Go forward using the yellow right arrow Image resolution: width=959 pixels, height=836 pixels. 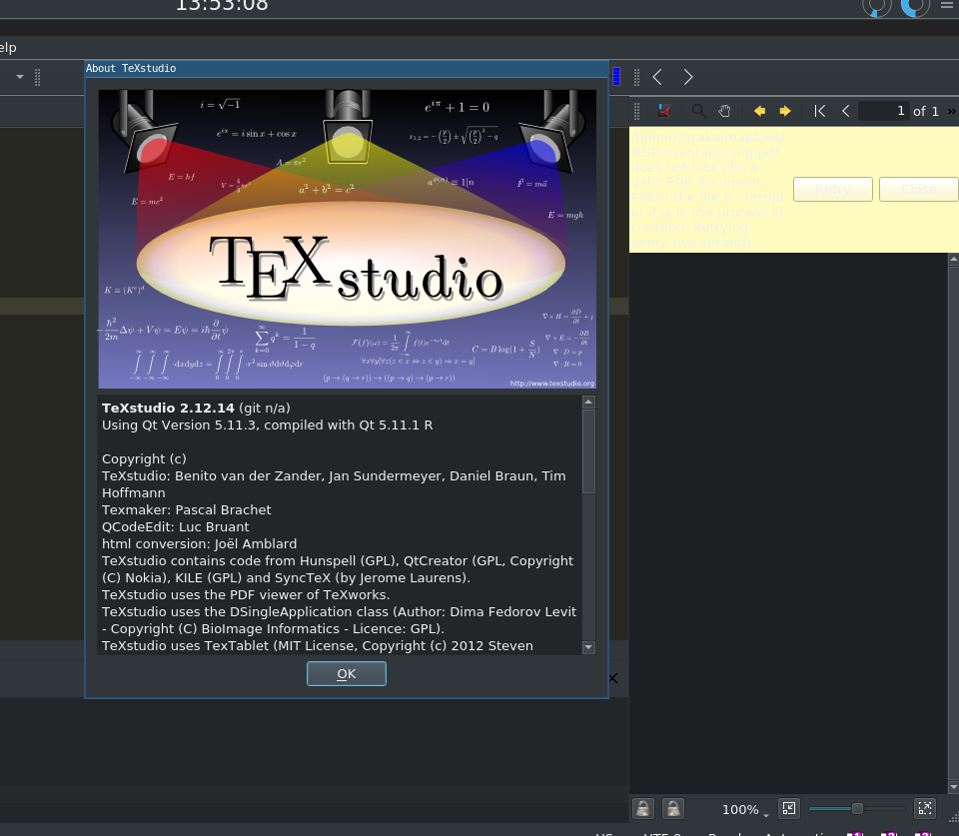click(x=784, y=110)
